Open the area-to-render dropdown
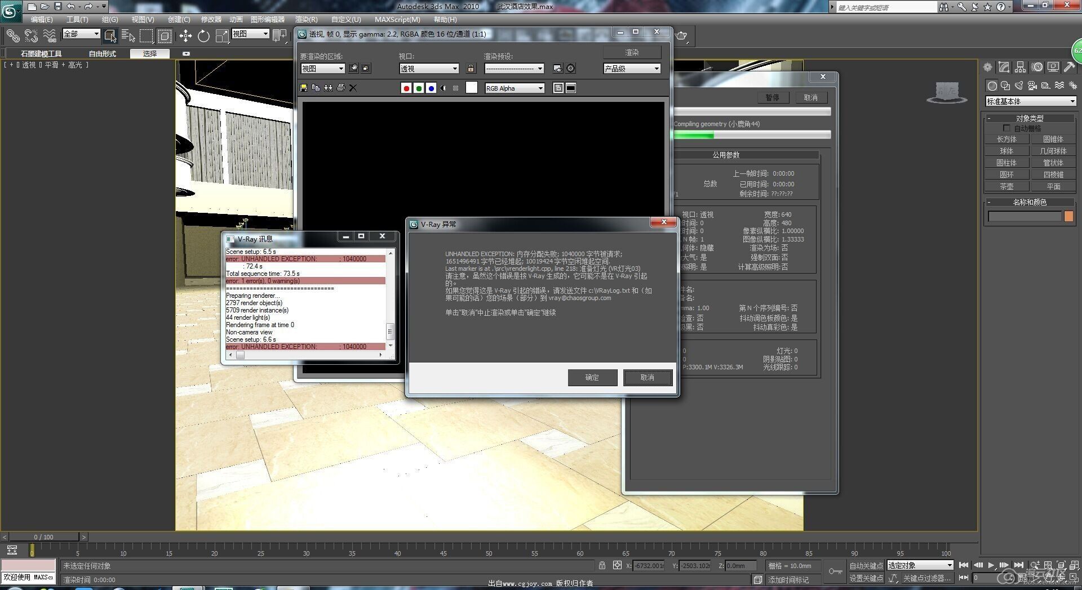The height and width of the screenshot is (590, 1082). pyautogui.click(x=322, y=69)
